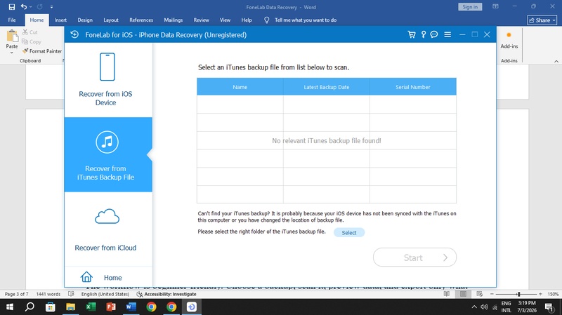Image resolution: width=562 pixels, height=315 pixels.
Task: Click zoom in plus in Word status bar
Action: click(540, 294)
